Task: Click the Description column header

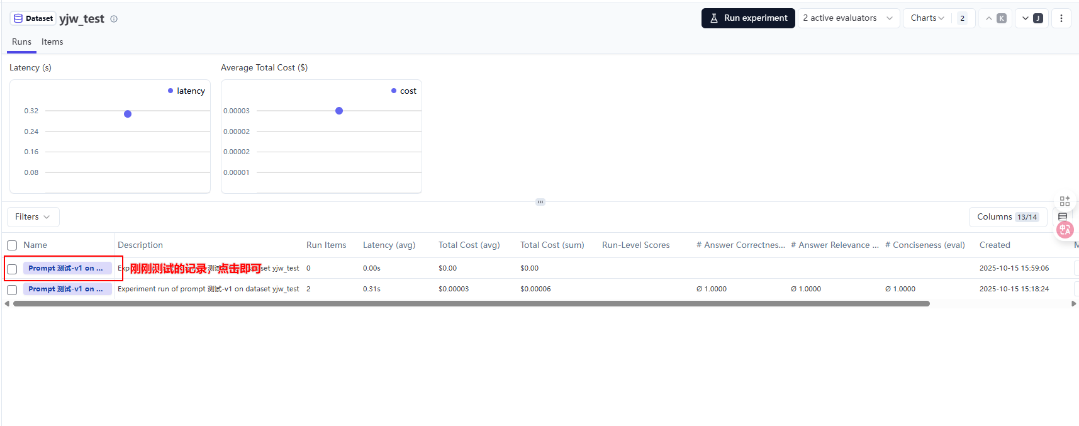Action: [x=140, y=245]
